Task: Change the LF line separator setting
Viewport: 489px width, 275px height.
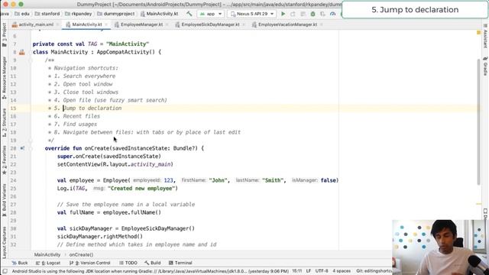Action: coord(309,271)
